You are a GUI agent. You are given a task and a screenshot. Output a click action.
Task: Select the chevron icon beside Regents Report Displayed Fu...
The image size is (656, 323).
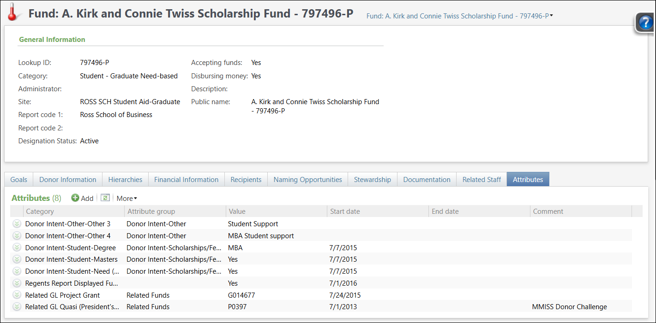point(17,283)
